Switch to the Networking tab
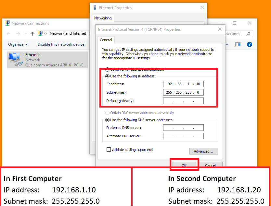271x206 pixels. (x=103, y=18)
